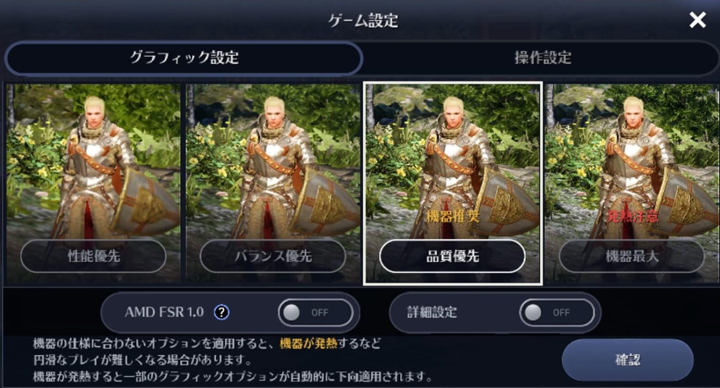Click the 詳細設定 text label
Image resolution: width=720 pixels, height=388 pixels.
(432, 312)
